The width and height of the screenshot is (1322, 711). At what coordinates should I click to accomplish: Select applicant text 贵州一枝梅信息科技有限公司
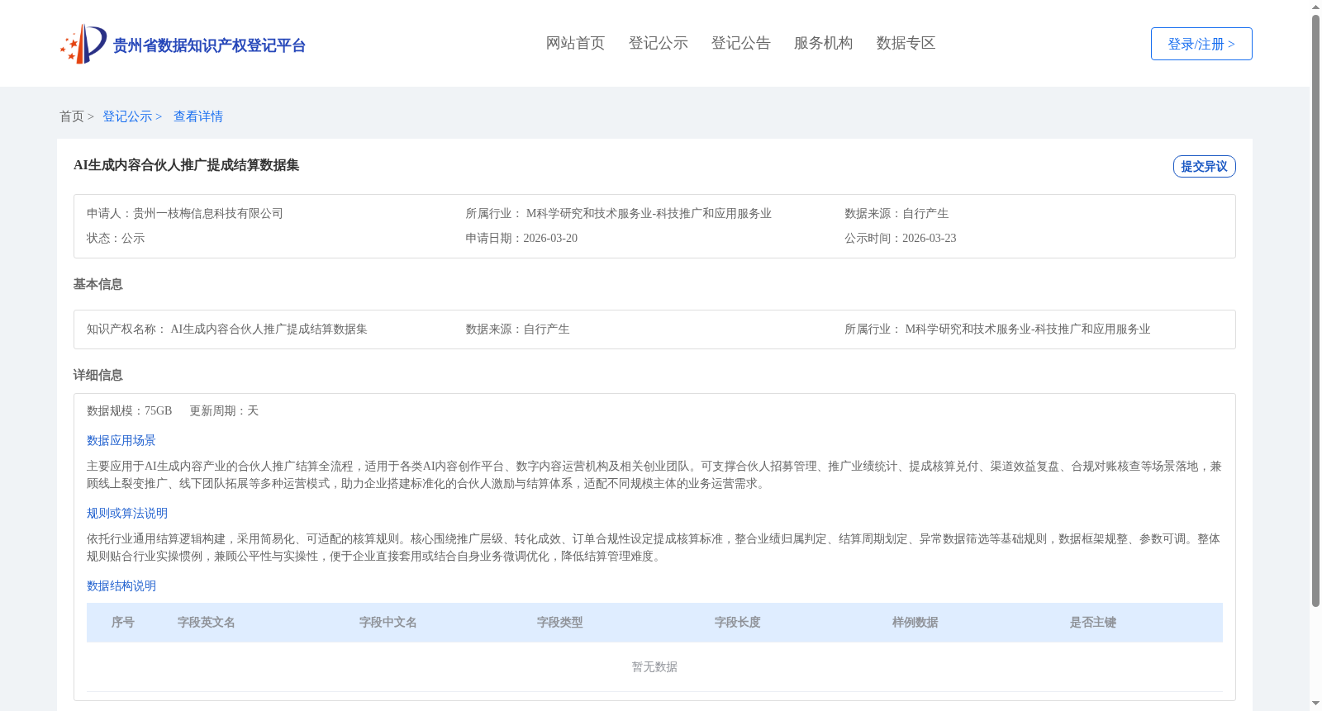point(208,213)
